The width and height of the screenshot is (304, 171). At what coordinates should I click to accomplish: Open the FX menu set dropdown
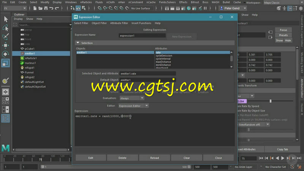point(15,8)
